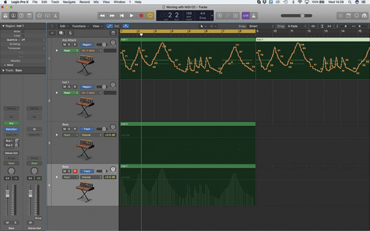
Task: Open the Record menu
Action: [84, 2]
